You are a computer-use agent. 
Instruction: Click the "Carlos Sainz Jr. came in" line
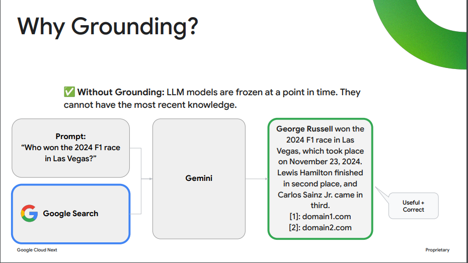coord(320,195)
